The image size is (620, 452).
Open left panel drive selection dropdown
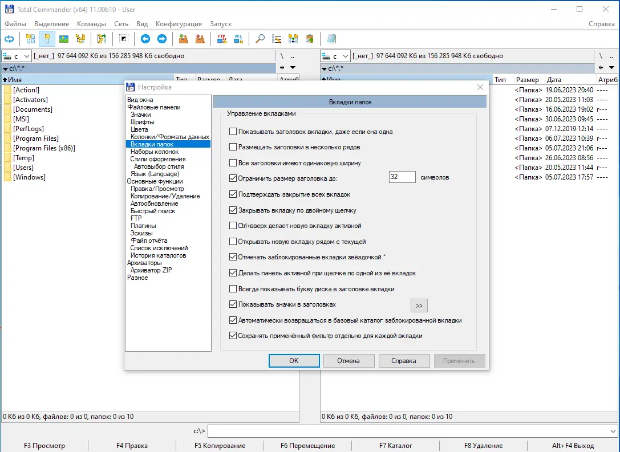click(x=16, y=56)
